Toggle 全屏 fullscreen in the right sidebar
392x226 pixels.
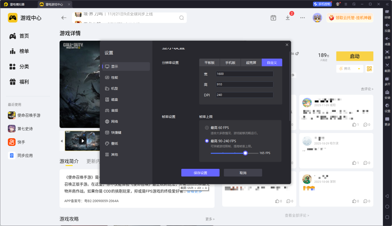pos(387,54)
